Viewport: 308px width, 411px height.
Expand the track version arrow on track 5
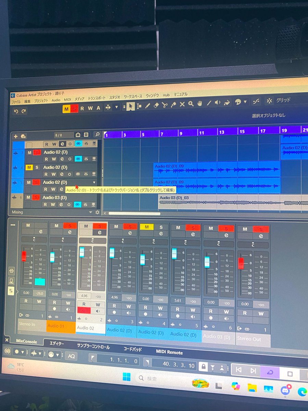pos(94,183)
